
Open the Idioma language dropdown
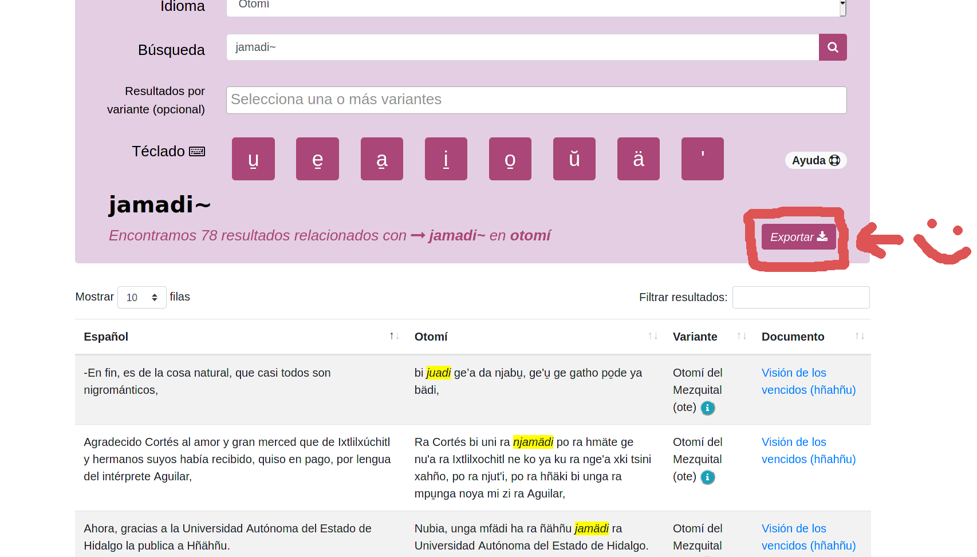(x=535, y=6)
